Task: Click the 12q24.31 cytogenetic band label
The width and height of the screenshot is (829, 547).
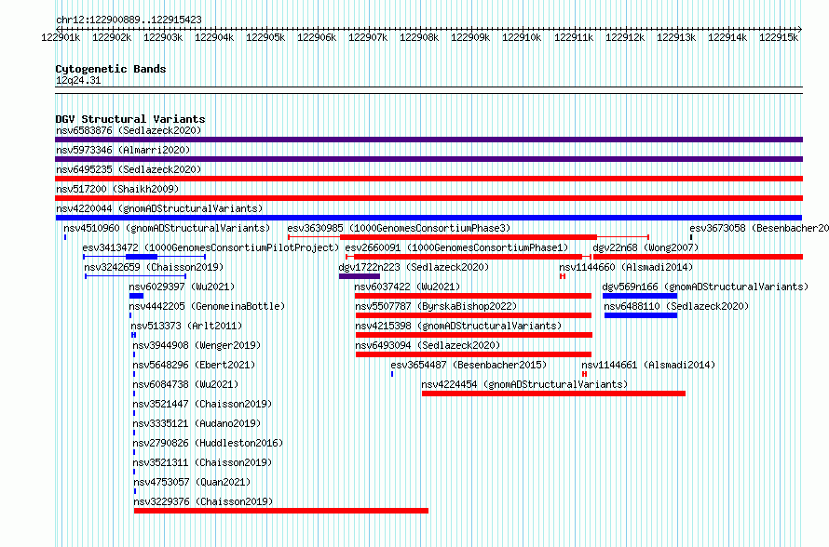Action: tap(78, 80)
